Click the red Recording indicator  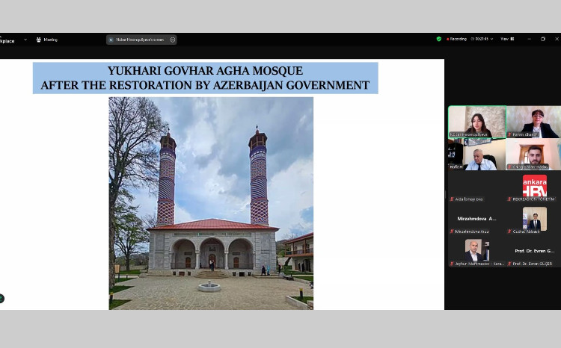coord(458,39)
